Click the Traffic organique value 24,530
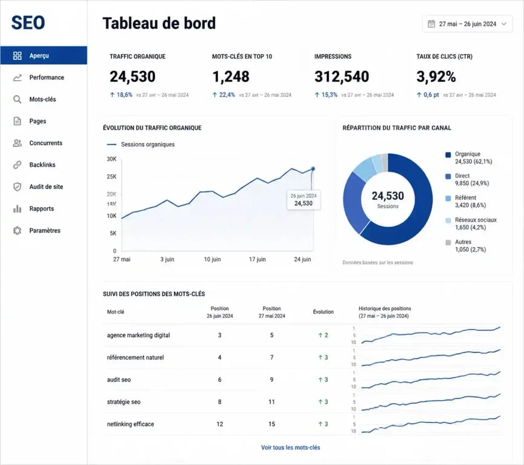Screen dimensions: 524x465 click(133, 76)
